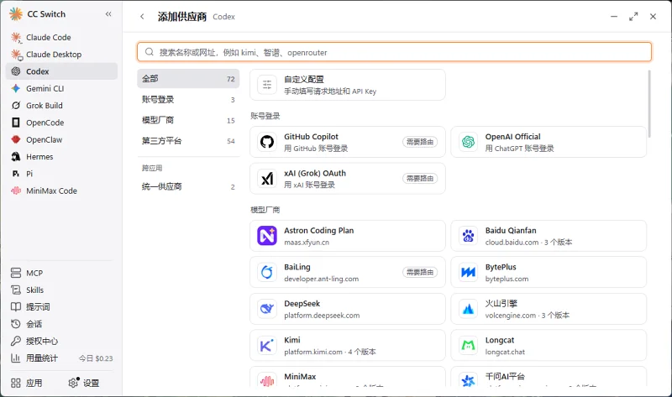Screen dimensions: 672x397
Task: Select the 全部 category filter
Action: (188, 79)
